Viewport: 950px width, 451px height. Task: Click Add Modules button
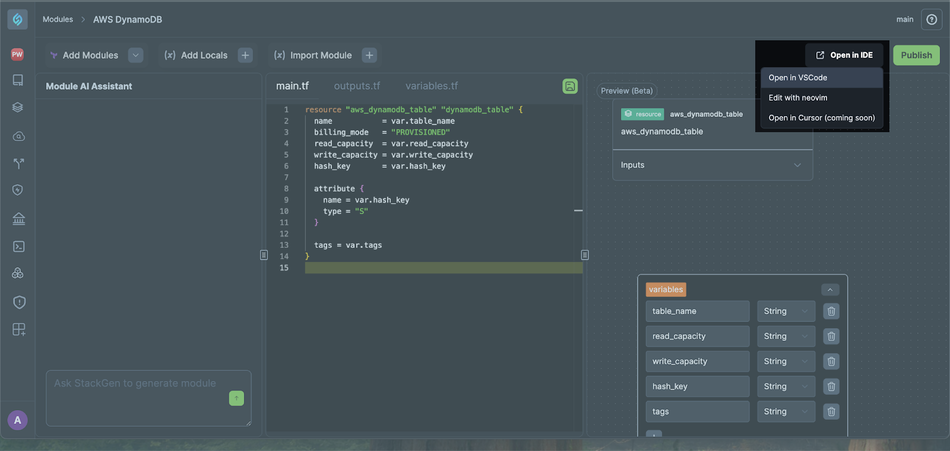pos(84,55)
